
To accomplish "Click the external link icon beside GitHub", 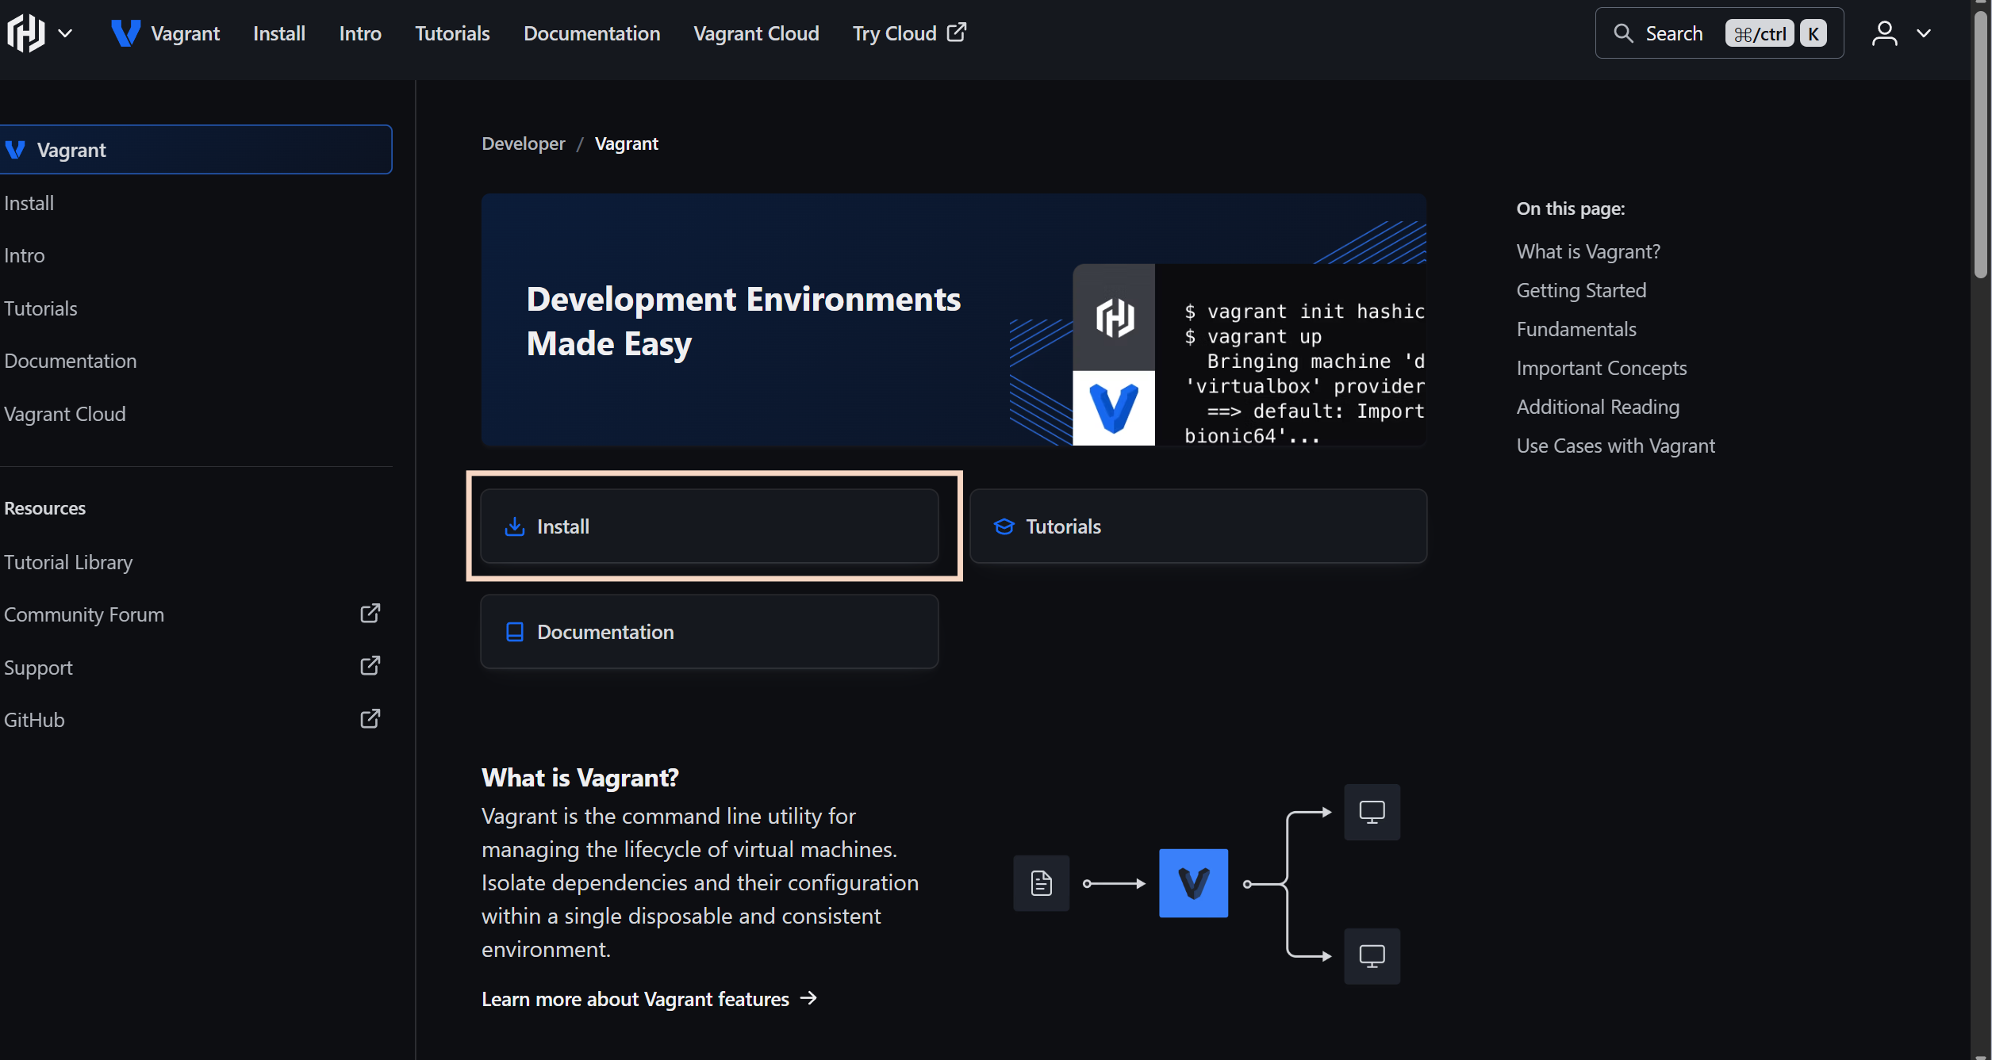I will (370, 718).
